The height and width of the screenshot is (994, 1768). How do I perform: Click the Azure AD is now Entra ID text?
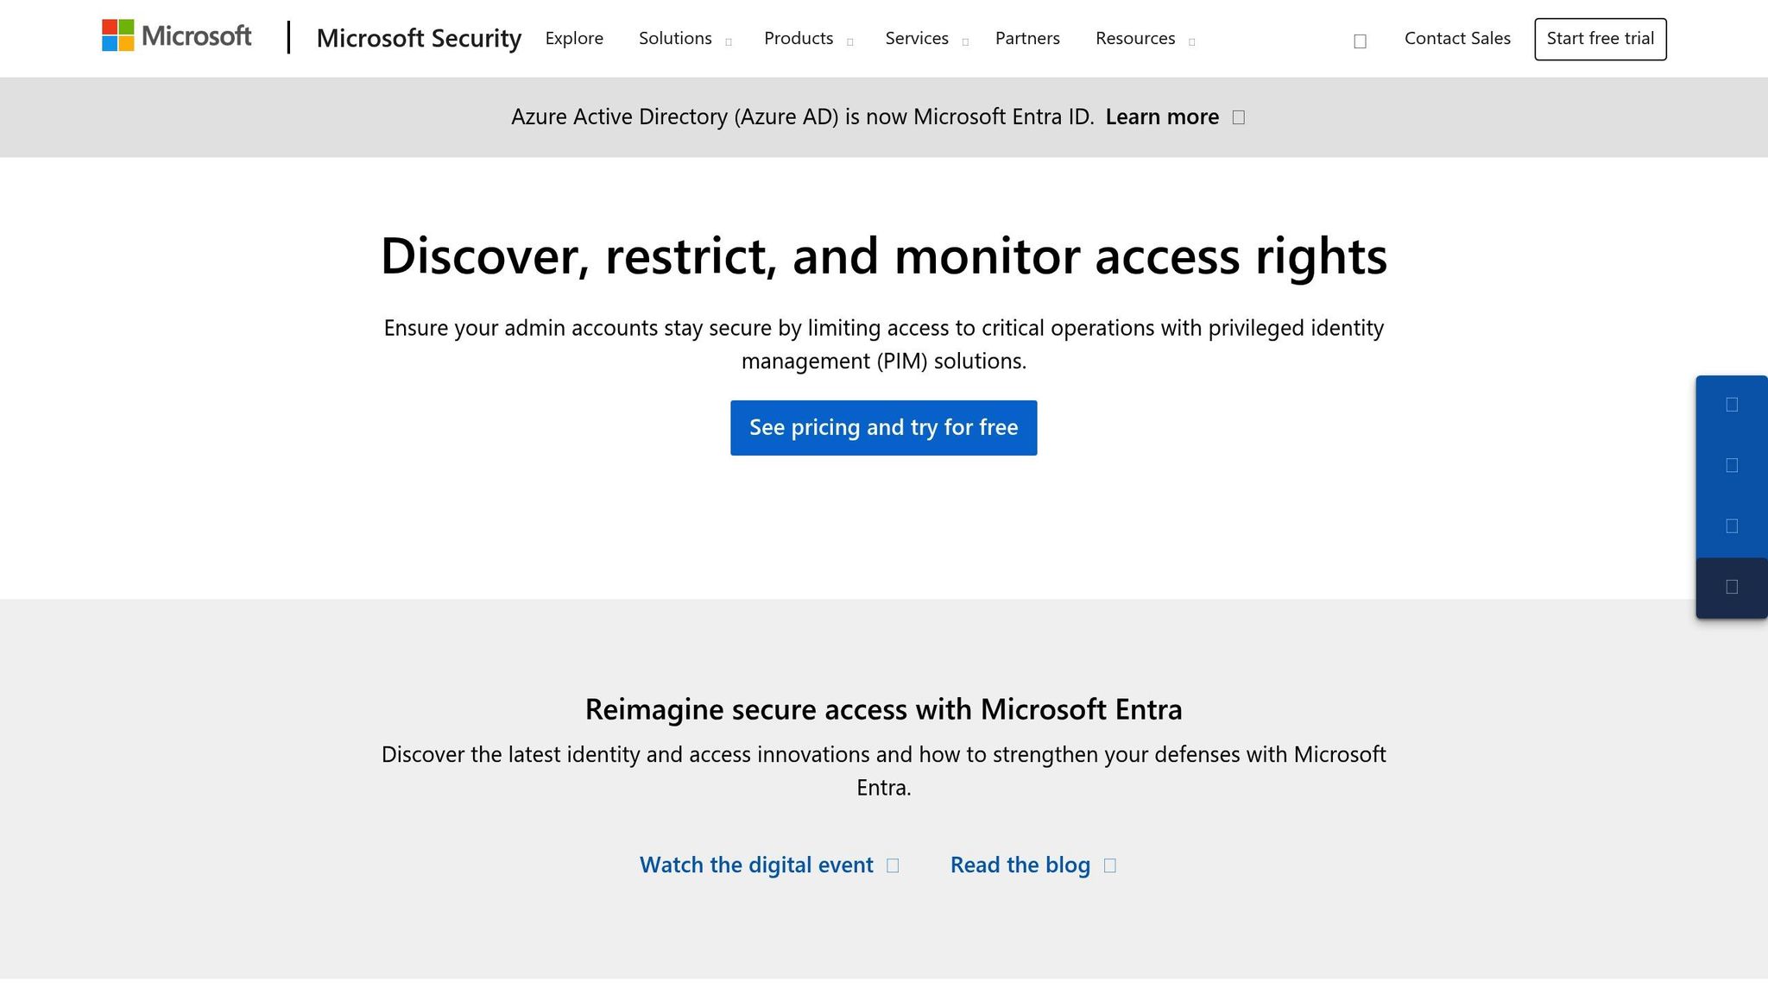802,116
